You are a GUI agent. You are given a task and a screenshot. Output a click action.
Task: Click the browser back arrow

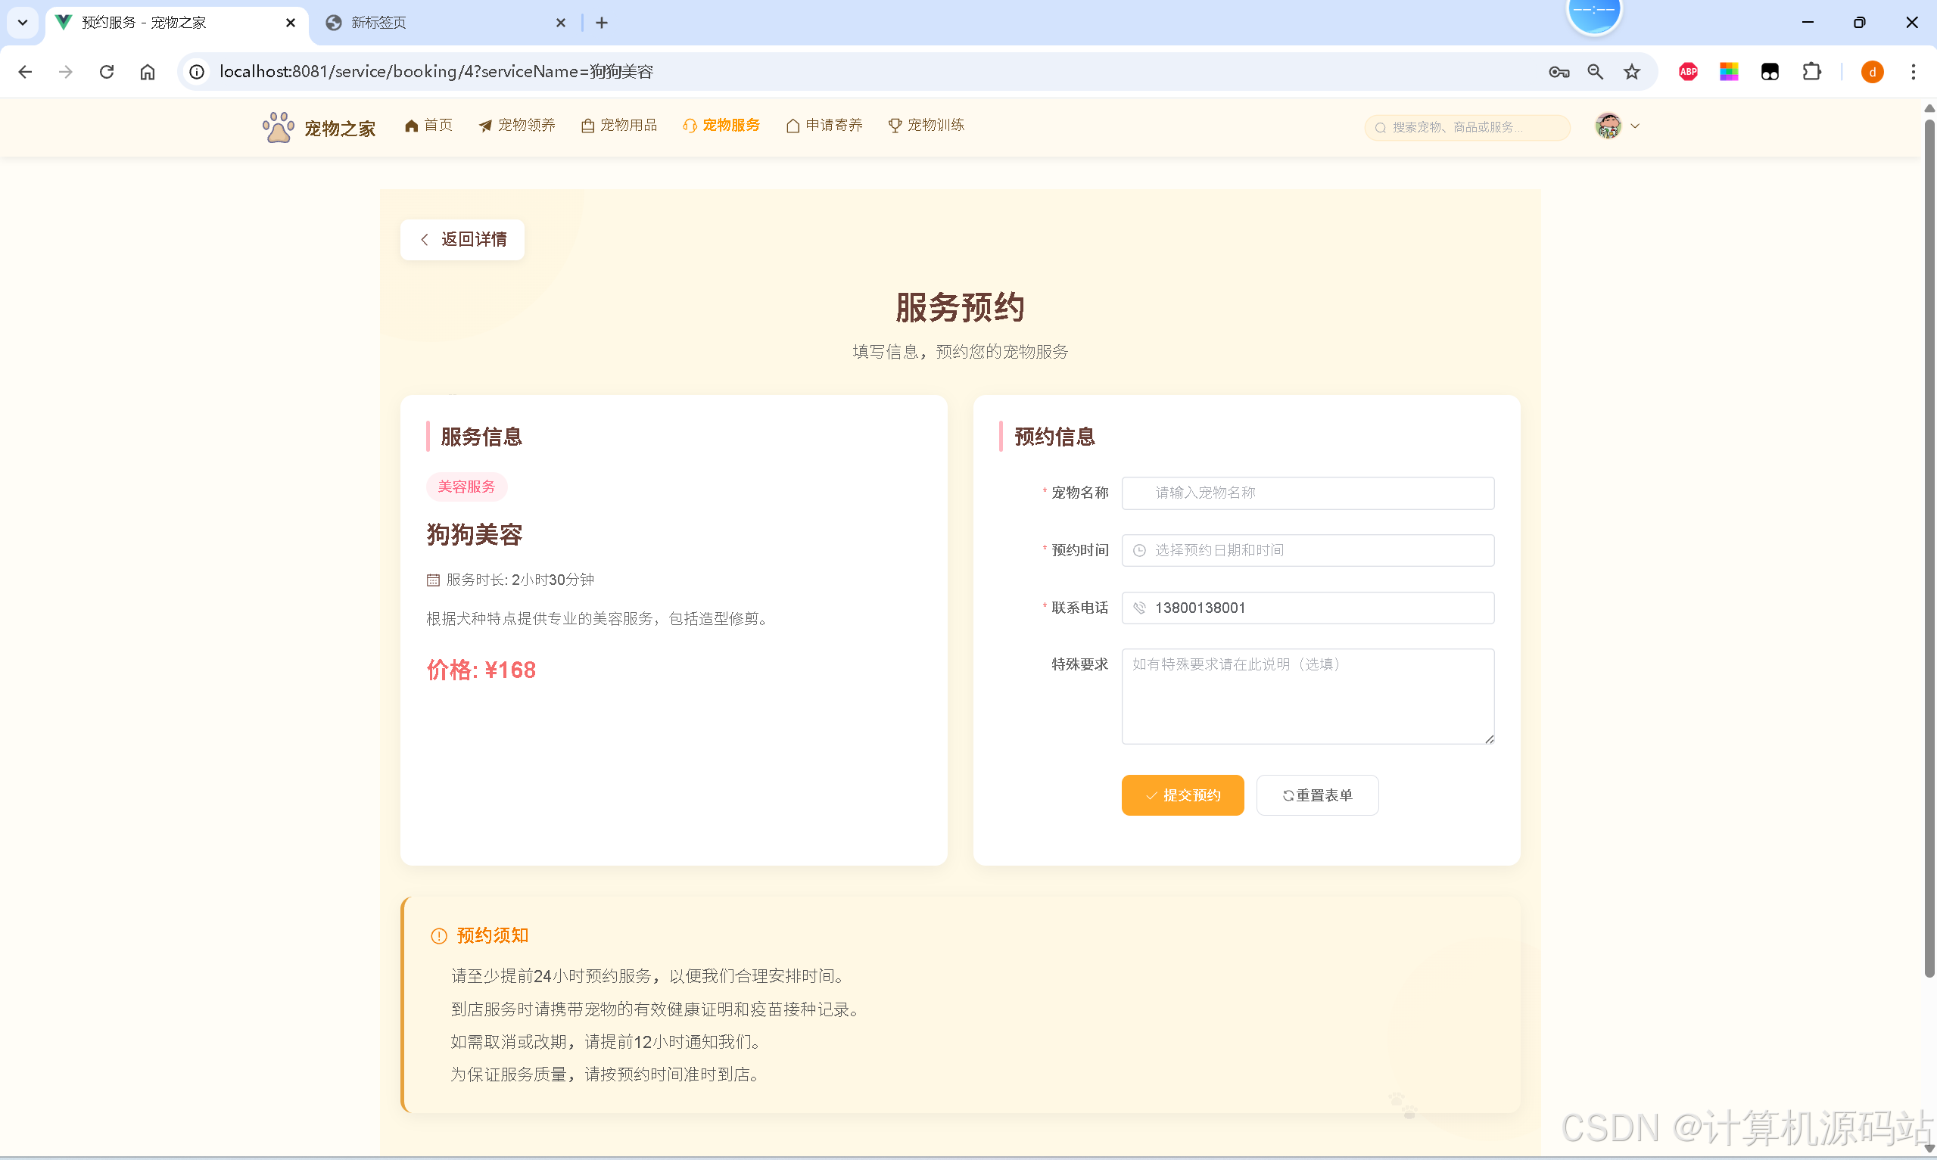click(25, 72)
